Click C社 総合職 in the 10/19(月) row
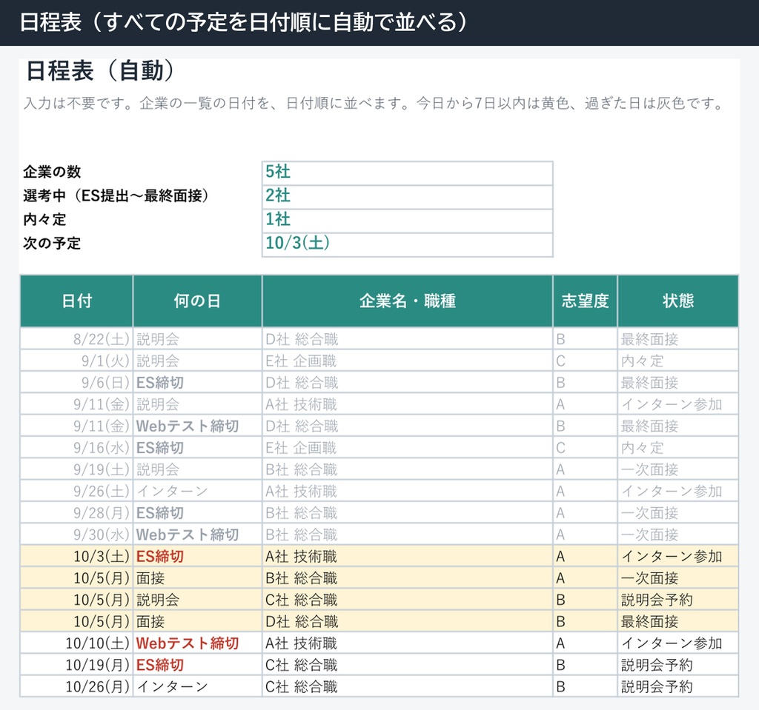 [x=301, y=665]
